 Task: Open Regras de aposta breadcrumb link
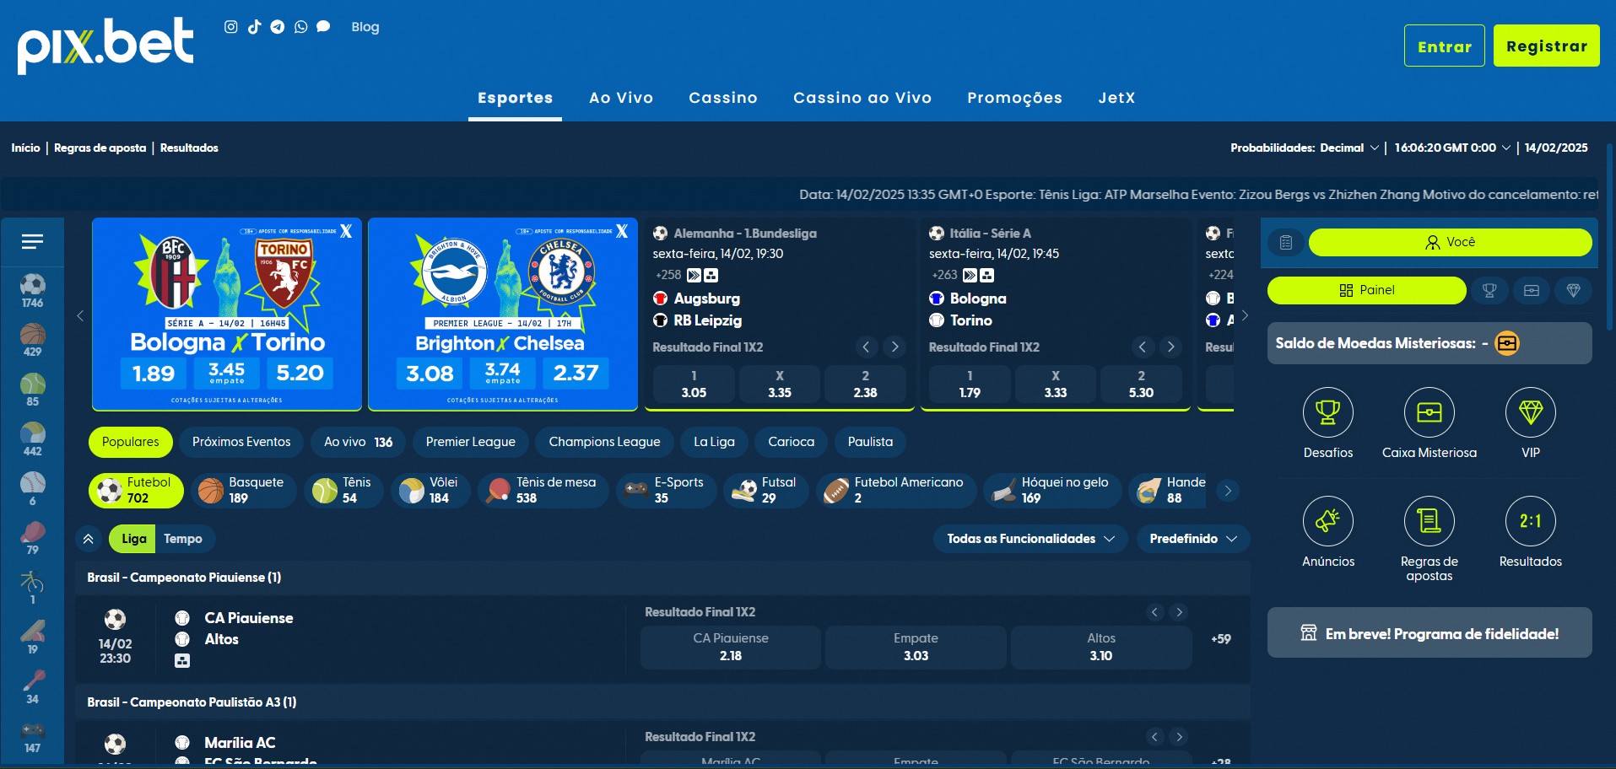pyautogui.click(x=100, y=148)
